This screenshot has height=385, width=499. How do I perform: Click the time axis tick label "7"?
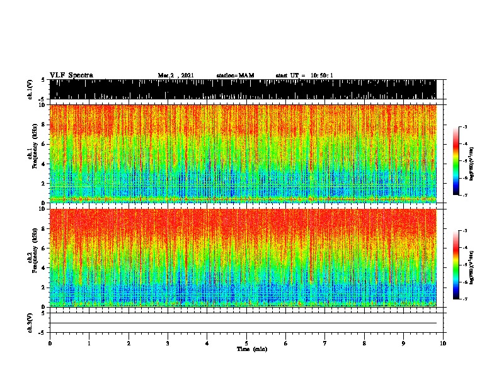point(325,343)
